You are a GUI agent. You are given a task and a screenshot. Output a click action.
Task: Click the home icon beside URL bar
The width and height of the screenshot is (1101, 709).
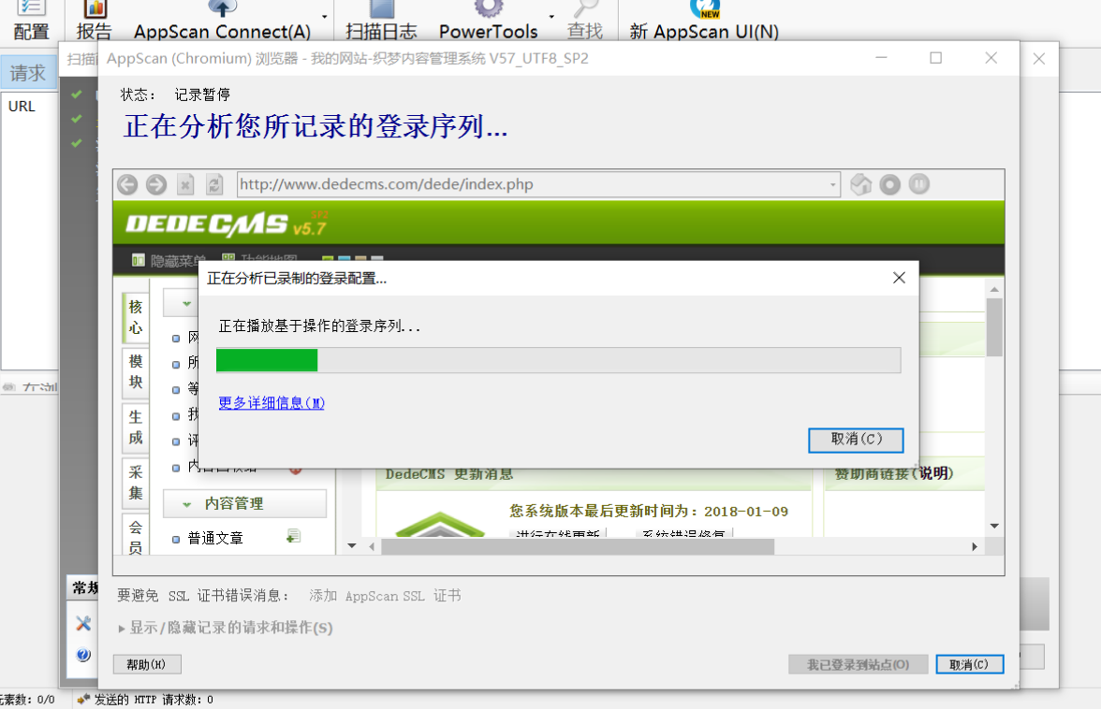861,184
